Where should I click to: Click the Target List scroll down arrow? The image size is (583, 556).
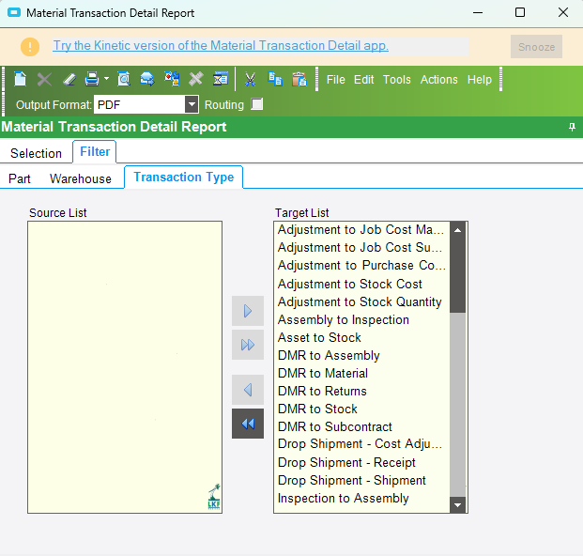(458, 505)
